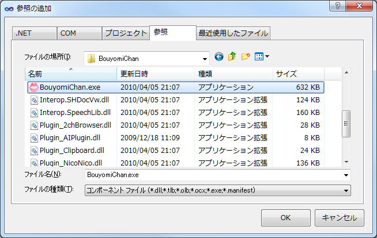Click the Interop.SHDocVw.dll file icon

pos(34,100)
